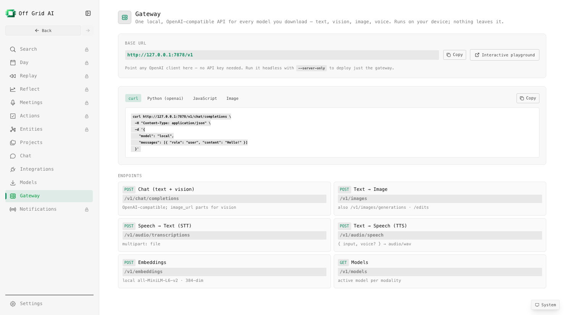Image resolution: width=565 pixels, height=315 pixels.
Task: Click the lock icon beside Meetings
Action: 87,103
